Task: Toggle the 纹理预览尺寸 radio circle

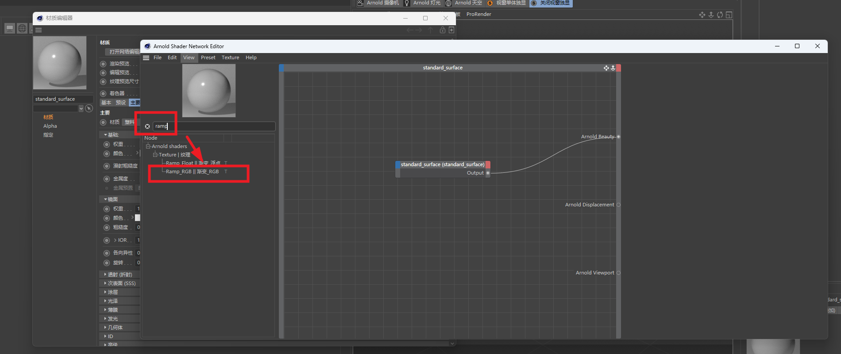Action: 103,82
